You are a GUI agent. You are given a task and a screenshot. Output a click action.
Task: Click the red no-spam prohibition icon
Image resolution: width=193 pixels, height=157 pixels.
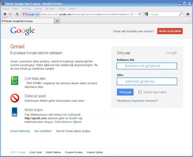[15, 98]
